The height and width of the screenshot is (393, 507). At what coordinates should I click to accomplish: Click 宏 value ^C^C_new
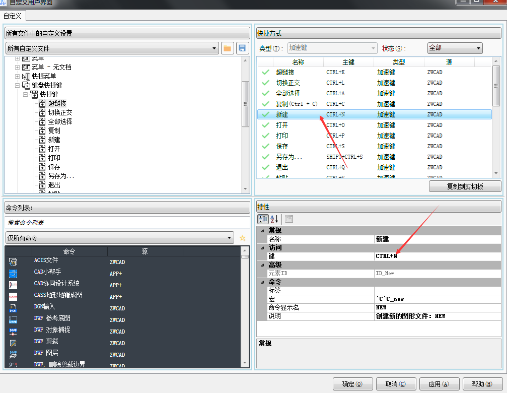click(438, 299)
